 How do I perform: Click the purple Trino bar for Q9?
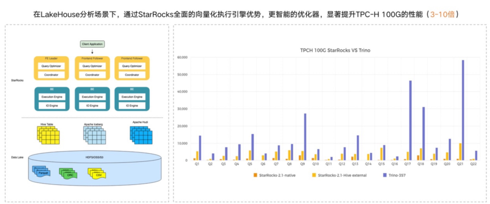coord(305,137)
